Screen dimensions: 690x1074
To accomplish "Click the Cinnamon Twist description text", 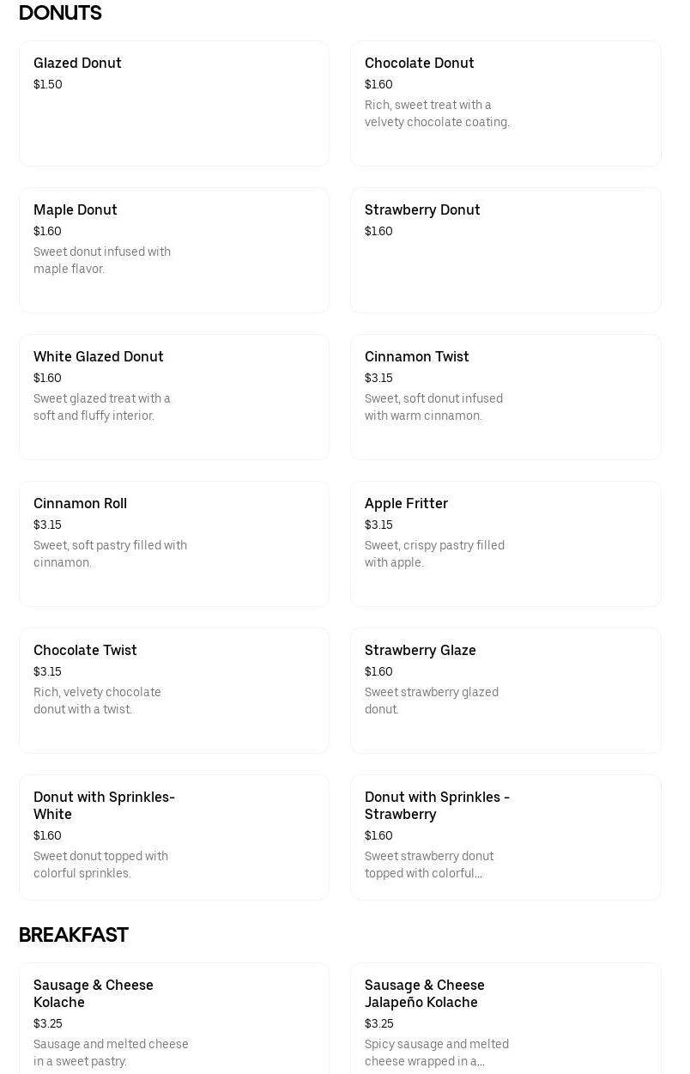I will point(433,407).
